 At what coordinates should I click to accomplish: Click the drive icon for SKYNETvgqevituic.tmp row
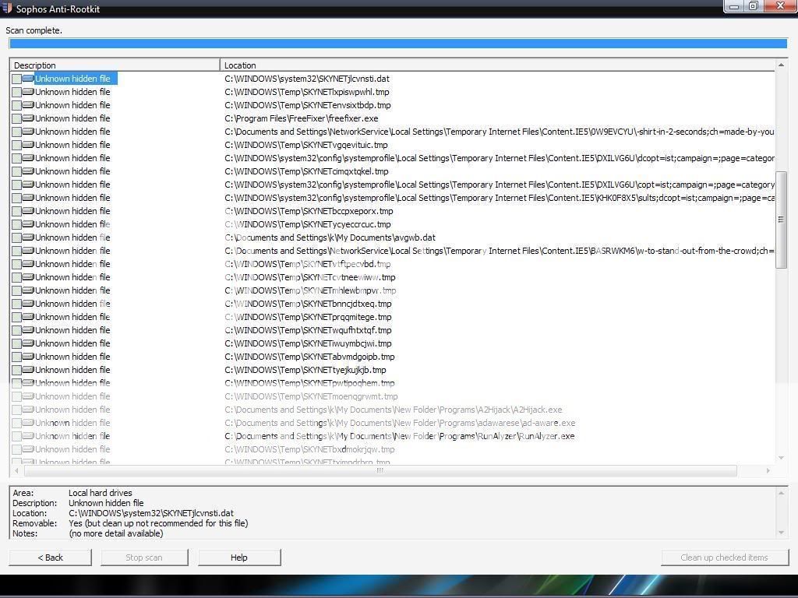(28, 144)
